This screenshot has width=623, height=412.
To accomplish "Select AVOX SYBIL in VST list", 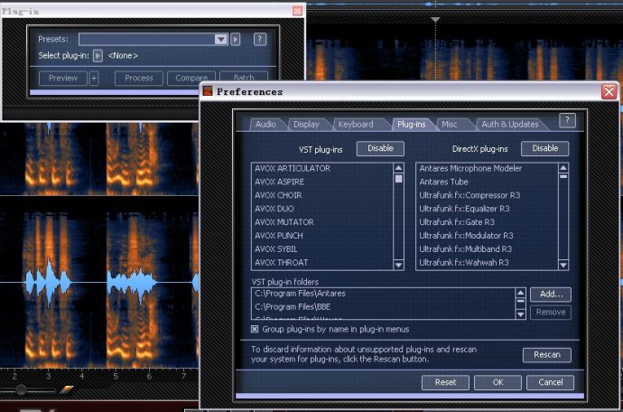I will (322, 249).
